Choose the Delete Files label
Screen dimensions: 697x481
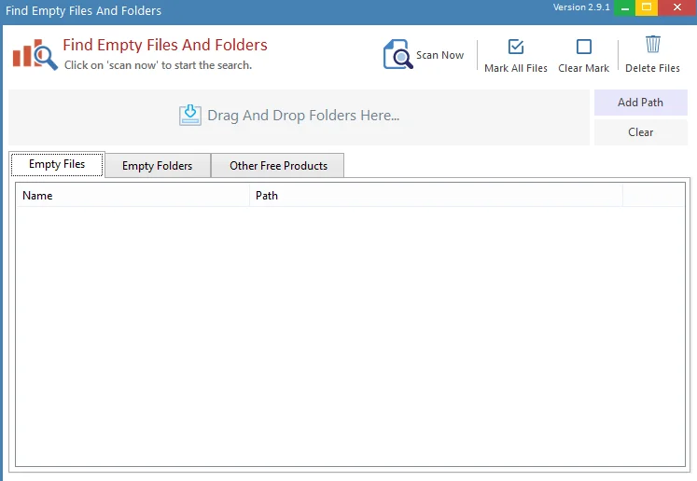652,68
